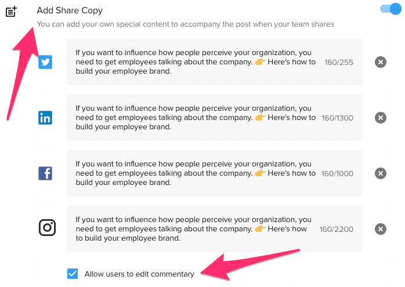Edit the LinkedIn share copy text
Screen dimensions: 405x287
(196, 118)
